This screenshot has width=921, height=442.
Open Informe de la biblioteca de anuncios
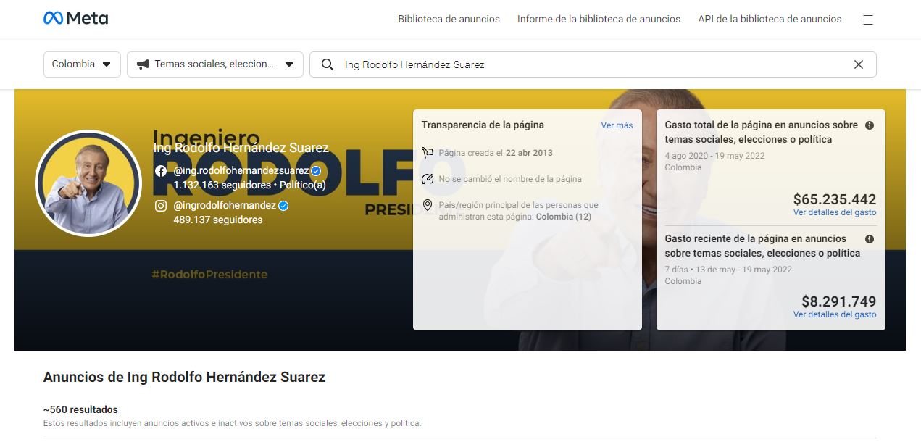coord(599,20)
